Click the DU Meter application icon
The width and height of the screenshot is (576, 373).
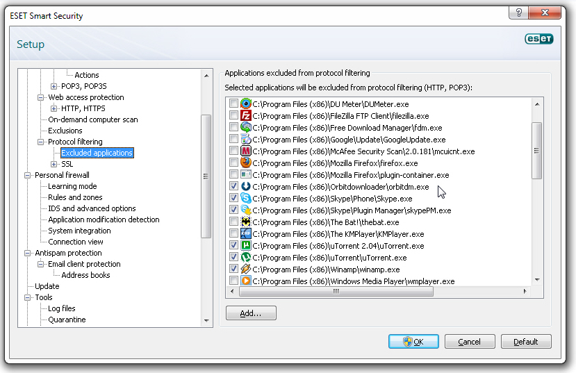coord(246,104)
